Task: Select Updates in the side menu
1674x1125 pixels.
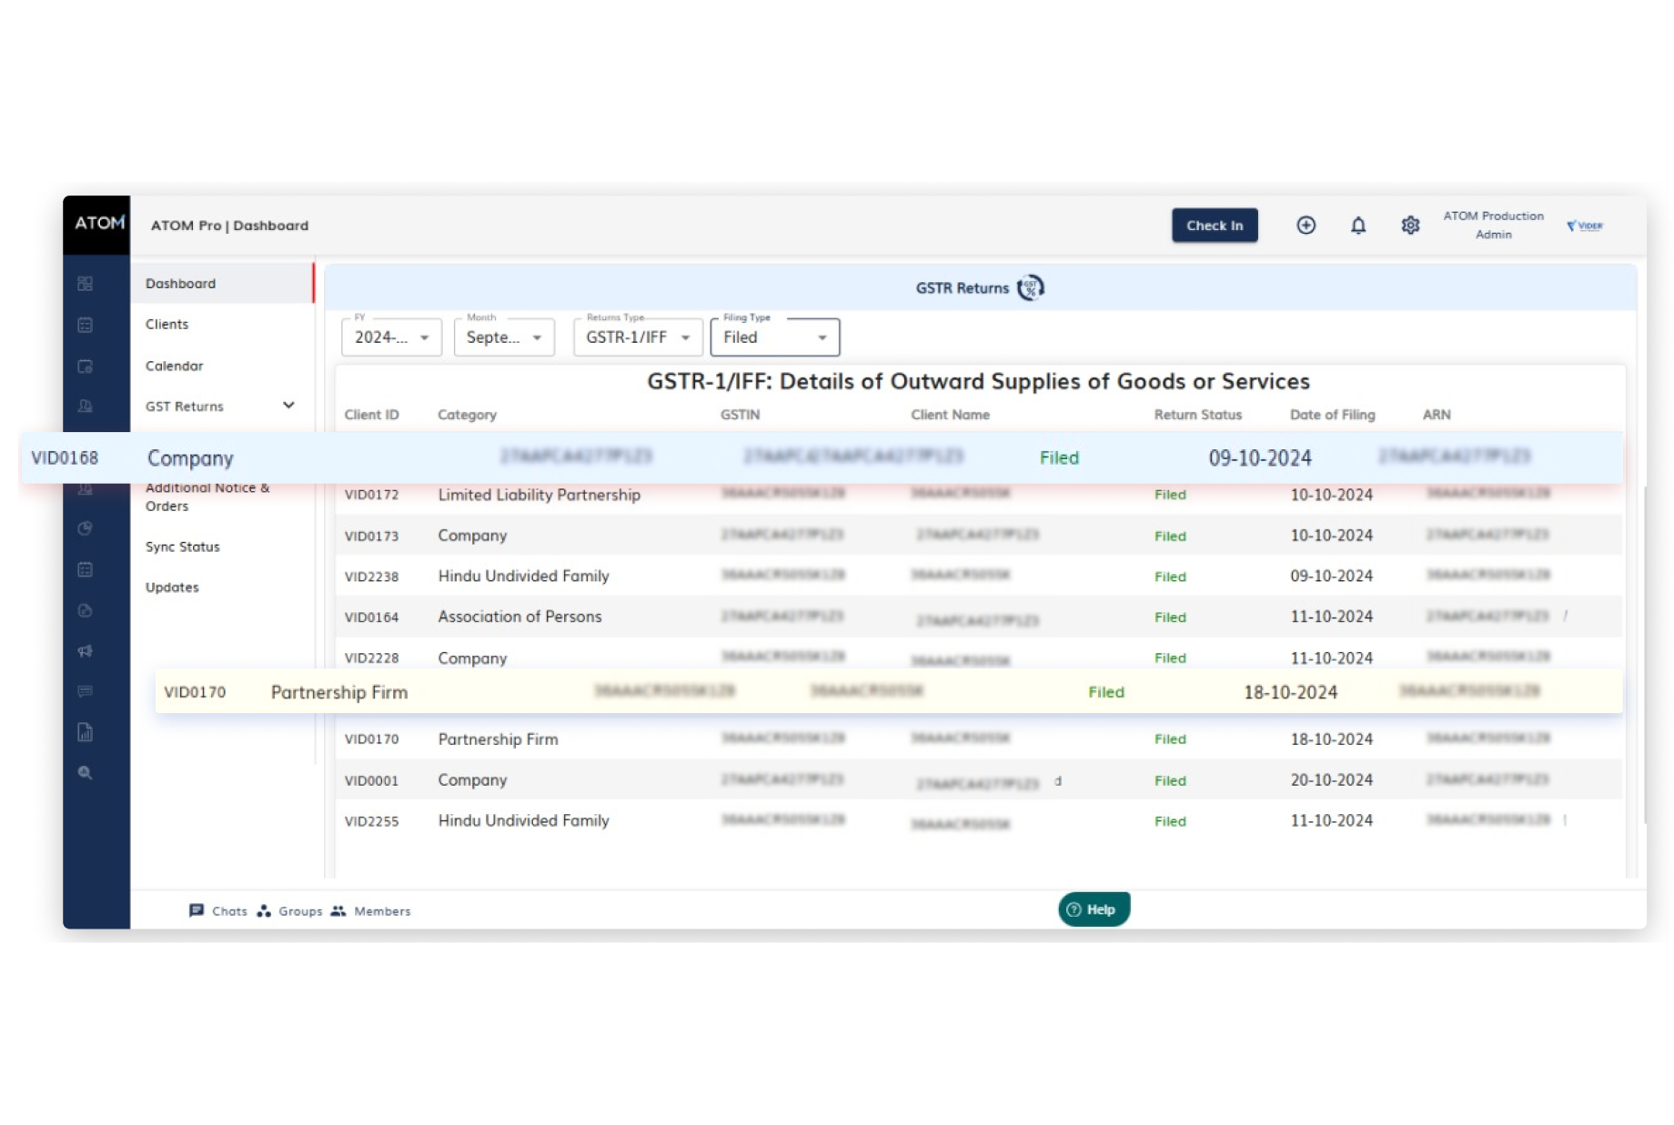Action: (x=172, y=588)
